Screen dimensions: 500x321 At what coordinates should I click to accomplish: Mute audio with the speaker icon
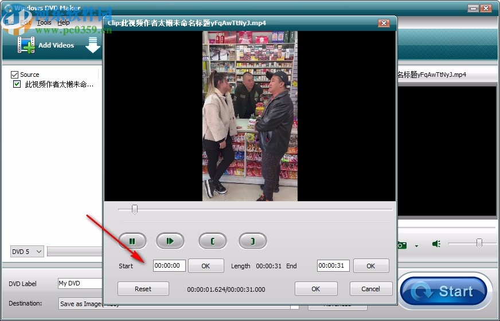(436, 244)
